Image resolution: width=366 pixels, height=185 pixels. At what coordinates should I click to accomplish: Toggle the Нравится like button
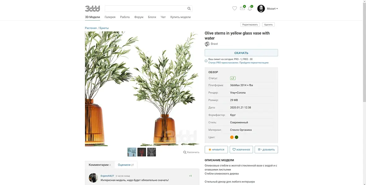(216, 150)
